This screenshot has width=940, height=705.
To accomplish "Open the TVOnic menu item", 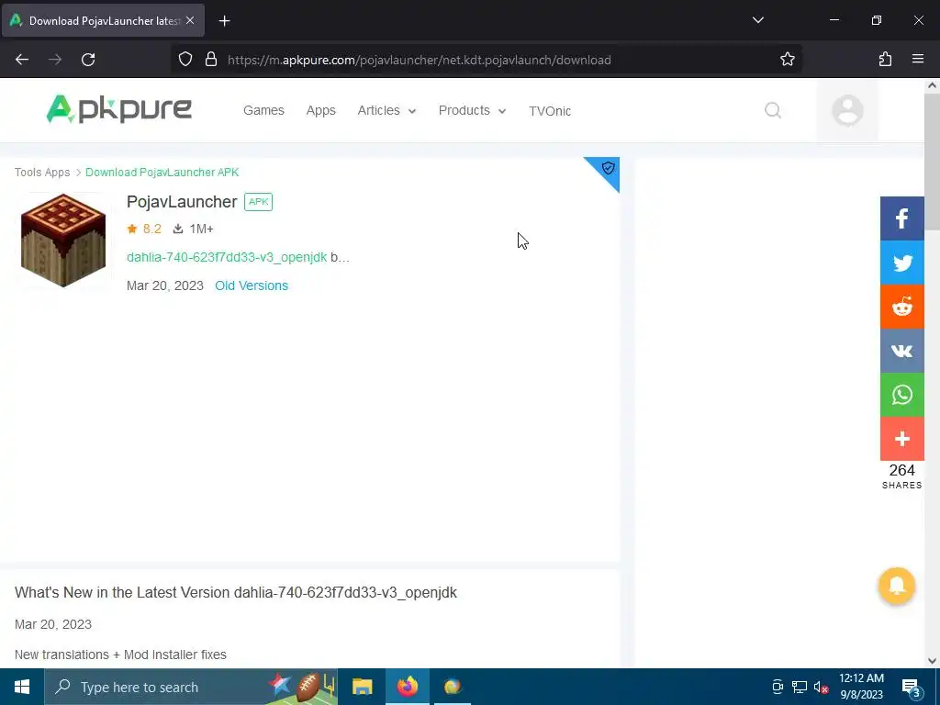I will (550, 111).
